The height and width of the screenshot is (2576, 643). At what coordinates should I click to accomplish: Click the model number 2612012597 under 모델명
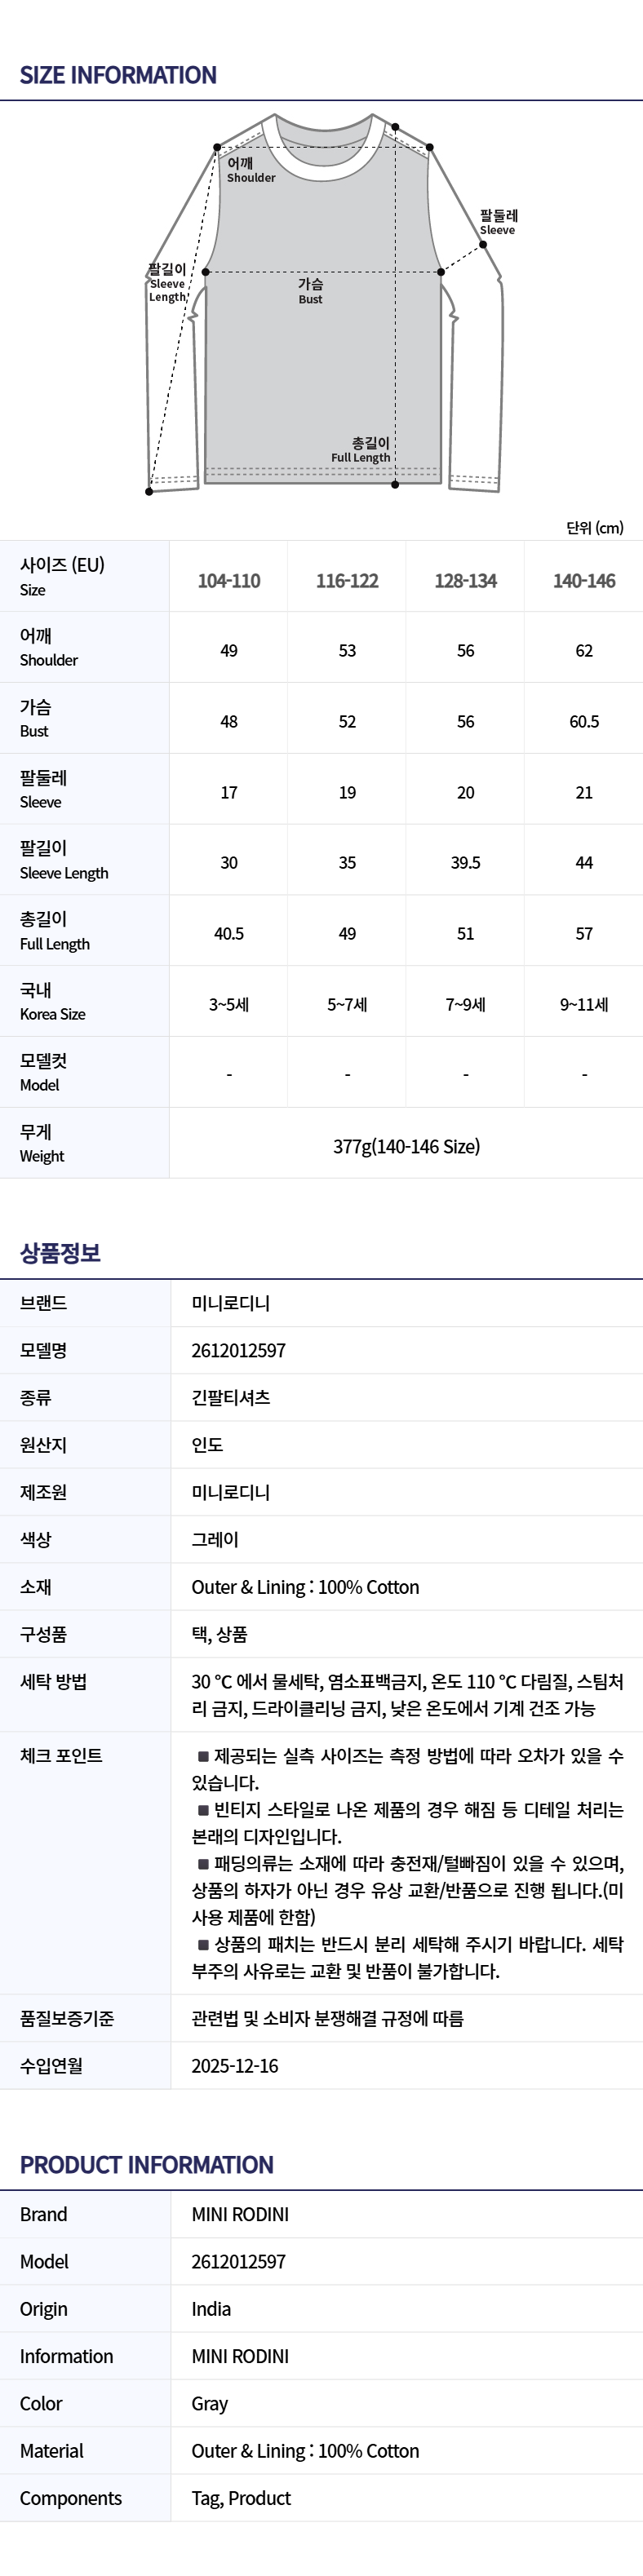(239, 1351)
